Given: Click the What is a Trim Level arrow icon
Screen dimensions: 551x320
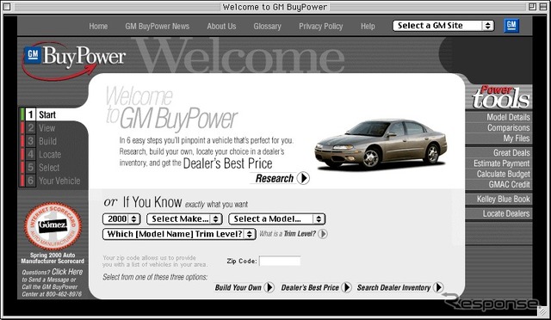Looking at the screenshot, I should click(x=323, y=234).
